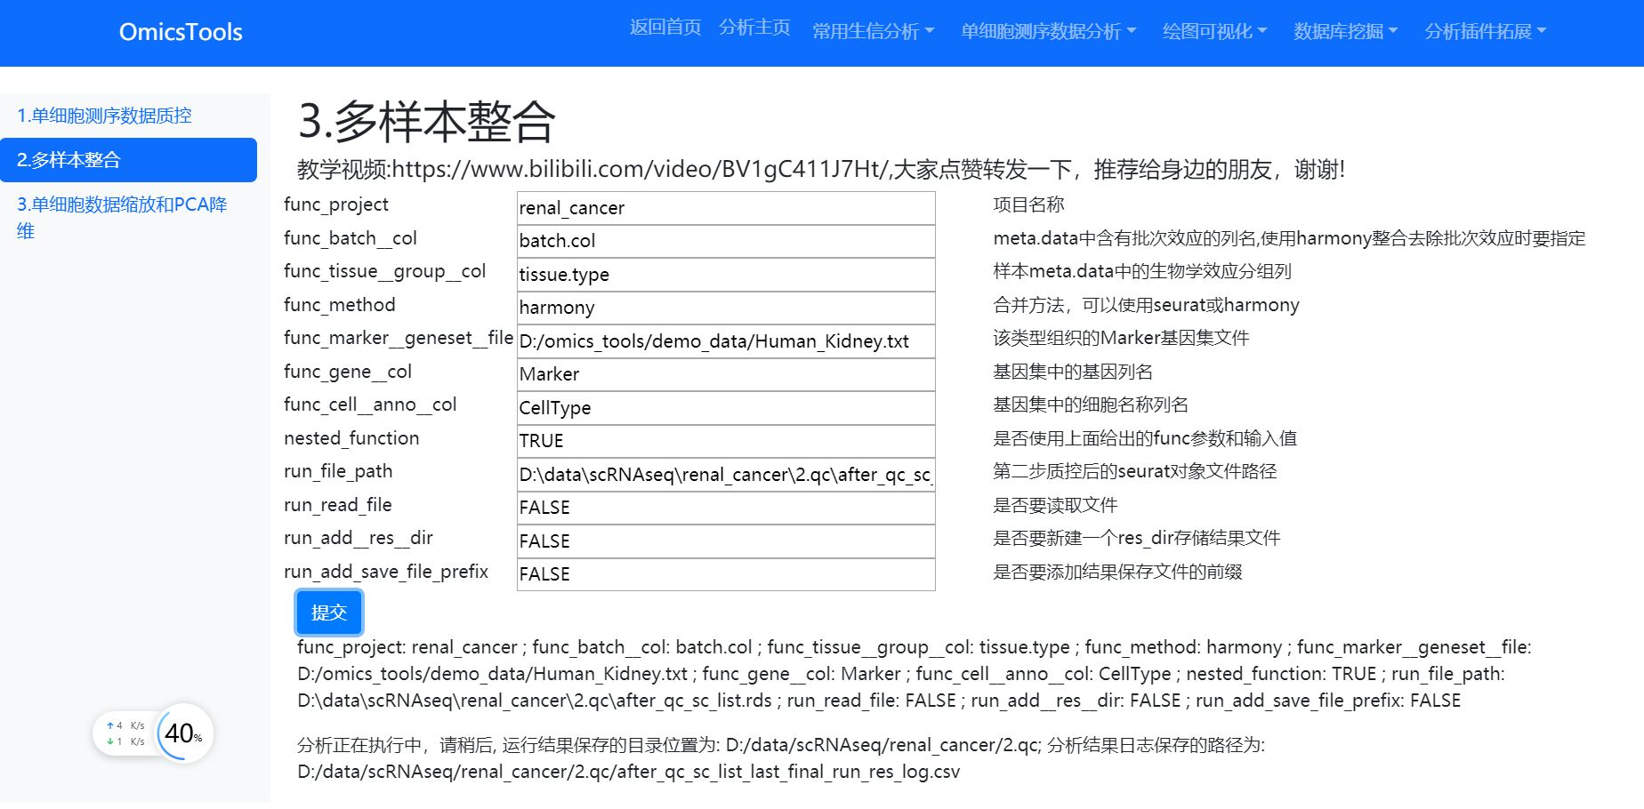Click the 第二步质控后的seurat对象文件路径 description

pyautogui.click(x=1135, y=471)
